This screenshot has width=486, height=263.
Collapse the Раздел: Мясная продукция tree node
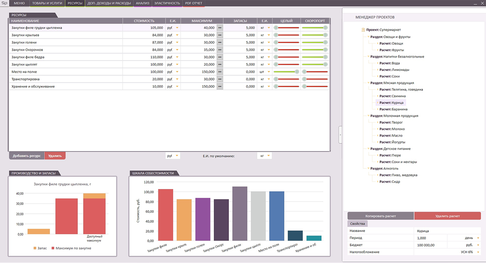[368, 83]
